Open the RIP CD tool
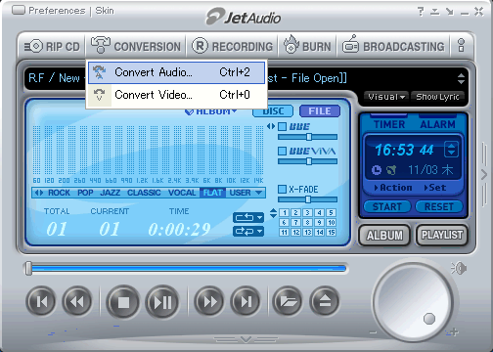Image resolution: width=493 pixels, height=352 pixels. pyautogui.click(x=52, y=47)
